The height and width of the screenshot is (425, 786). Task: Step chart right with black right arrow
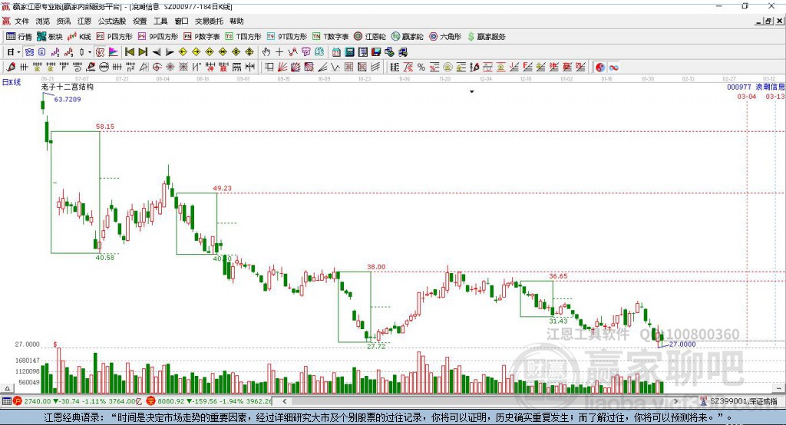pos(170,52)
